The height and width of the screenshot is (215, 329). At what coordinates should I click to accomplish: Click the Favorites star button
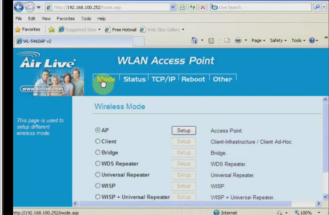28,30
